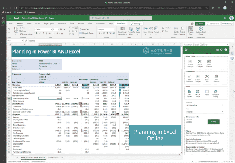This screenshot has width=235, height=163.
Task: Click Set Cell Value icon
Action: click(x=198, y=92)
